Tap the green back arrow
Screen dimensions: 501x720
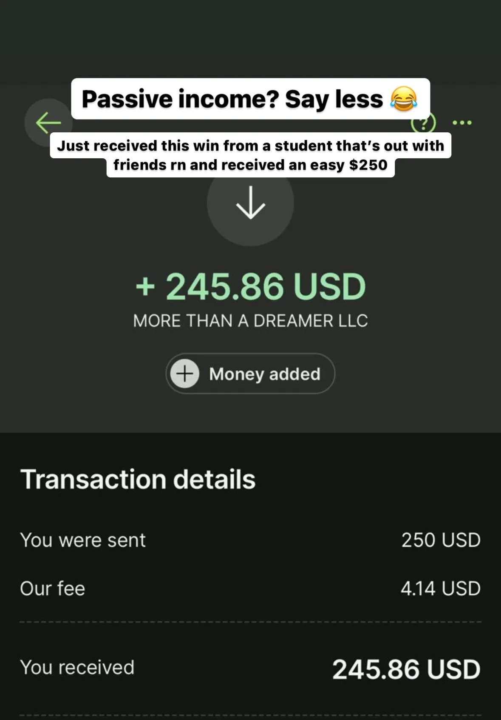point(48,123)
